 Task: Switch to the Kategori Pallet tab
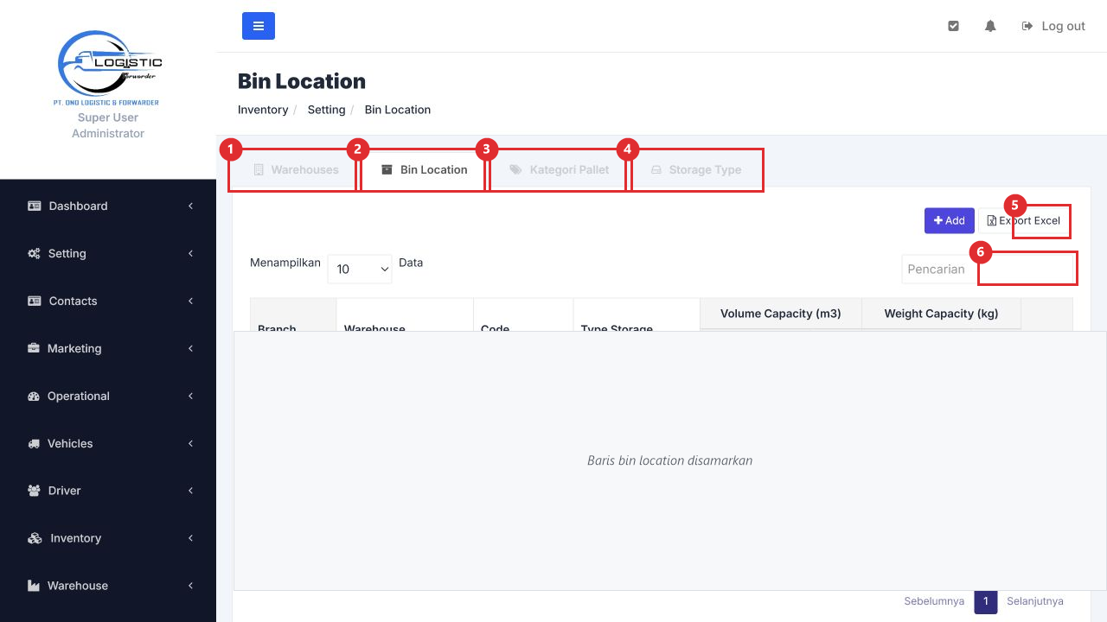coord(559,170)
